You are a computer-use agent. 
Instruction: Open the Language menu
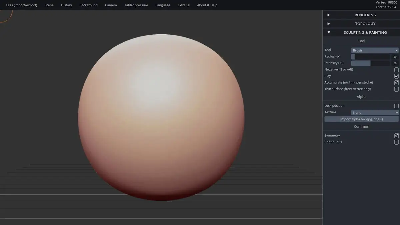163,5
